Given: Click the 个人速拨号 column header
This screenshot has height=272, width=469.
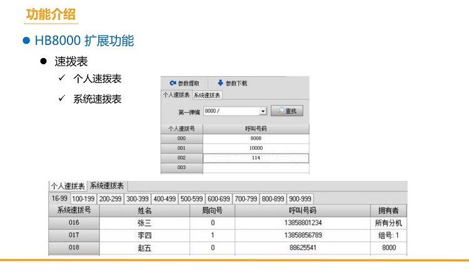Looking at the screenshot, I should tap(181, 129).
